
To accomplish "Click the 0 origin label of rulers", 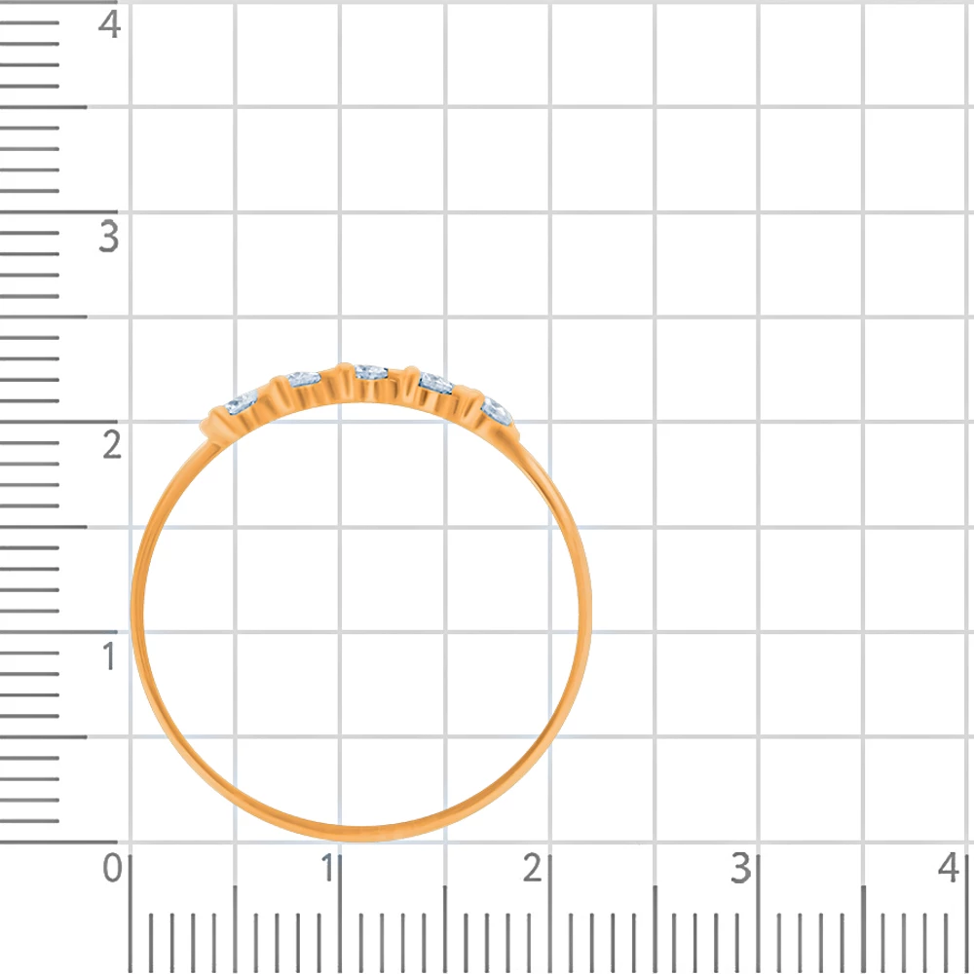I will pyautogui.click(x=112, y=867).
